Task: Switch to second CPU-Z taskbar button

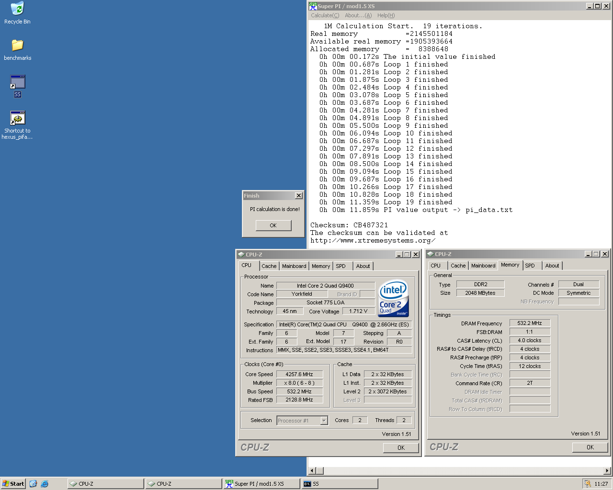Action: coord(183,484)
